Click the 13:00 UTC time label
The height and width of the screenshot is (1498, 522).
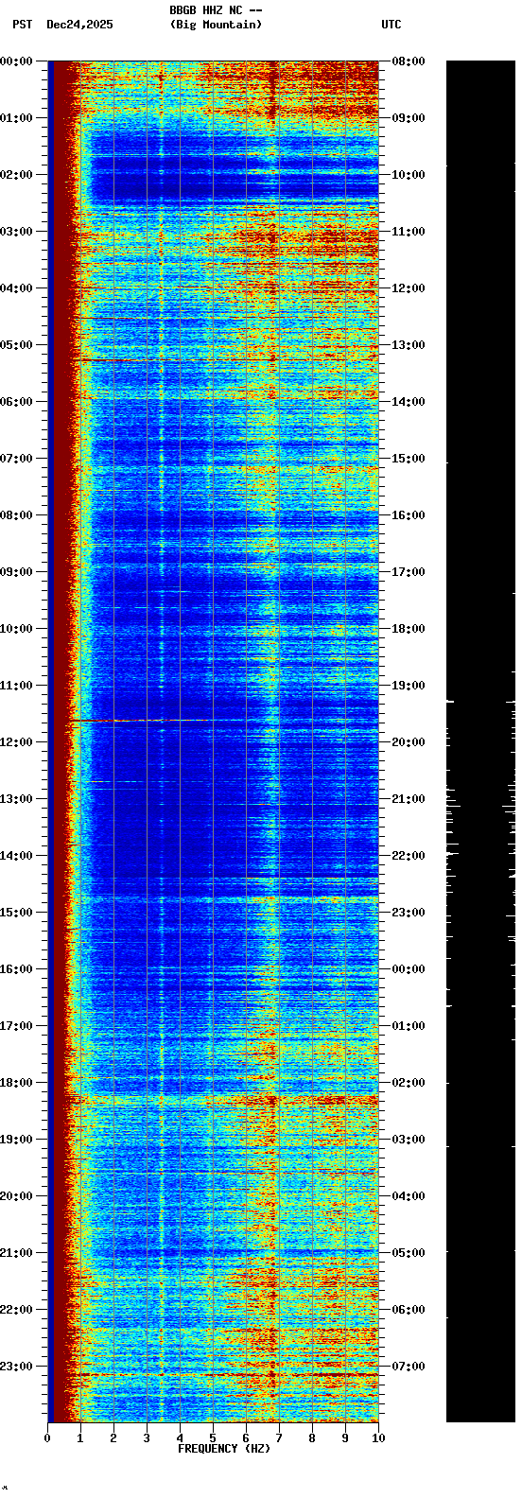(x=409, y=345)
